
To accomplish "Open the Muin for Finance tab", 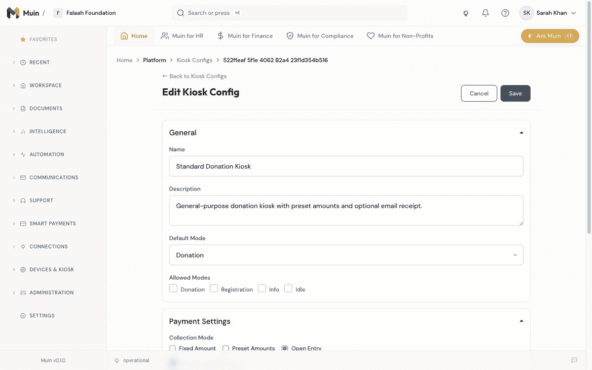I will point(245,36).
